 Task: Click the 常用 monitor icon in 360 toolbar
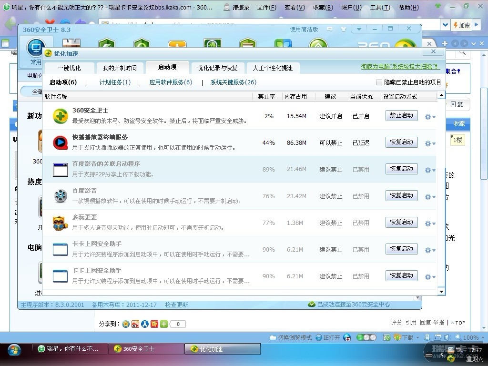pos(36,48)
